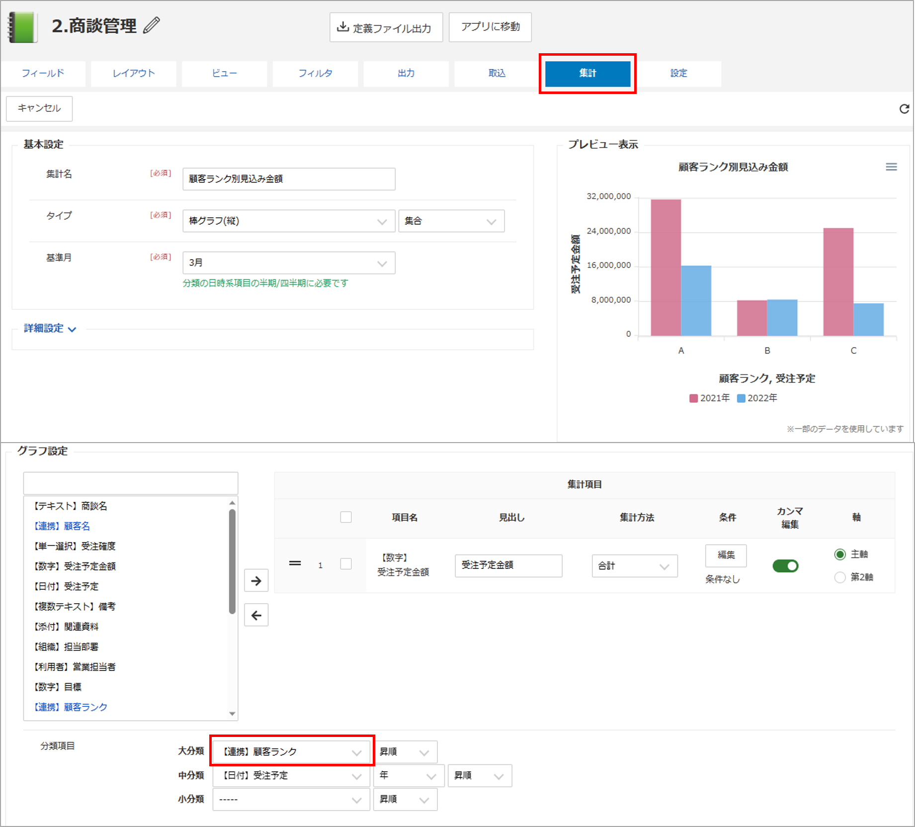Viewport: 915px width, 827px height.
Task: Open the レイアウト tab
Action: tap(134, 74)
